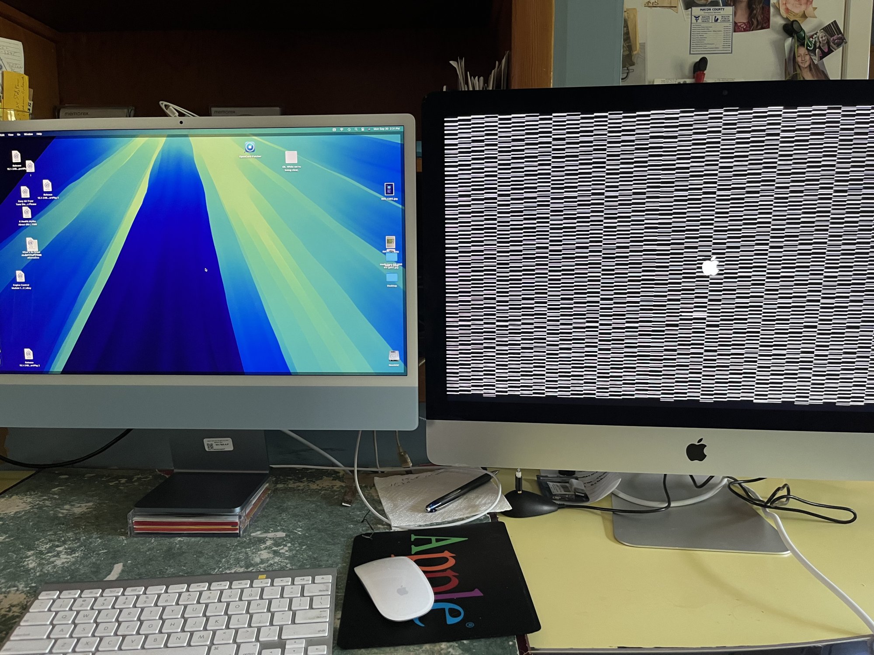Select the Release webloc file at bottom-left

(x=28, y=354)
